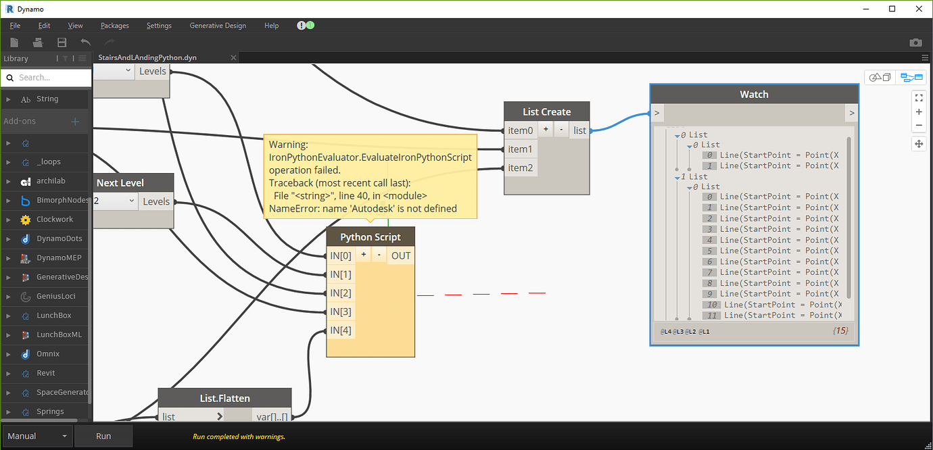Open the Packages menu

(114, 25)
